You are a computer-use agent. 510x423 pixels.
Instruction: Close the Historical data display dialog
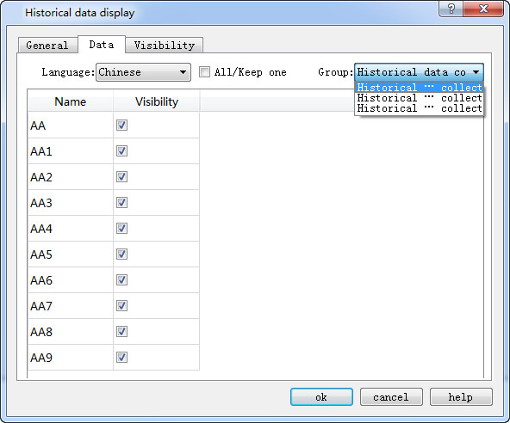[483, 9]
